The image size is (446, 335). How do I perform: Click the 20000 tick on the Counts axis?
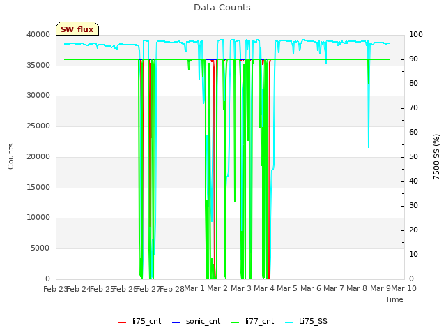[x=38, y=156]
